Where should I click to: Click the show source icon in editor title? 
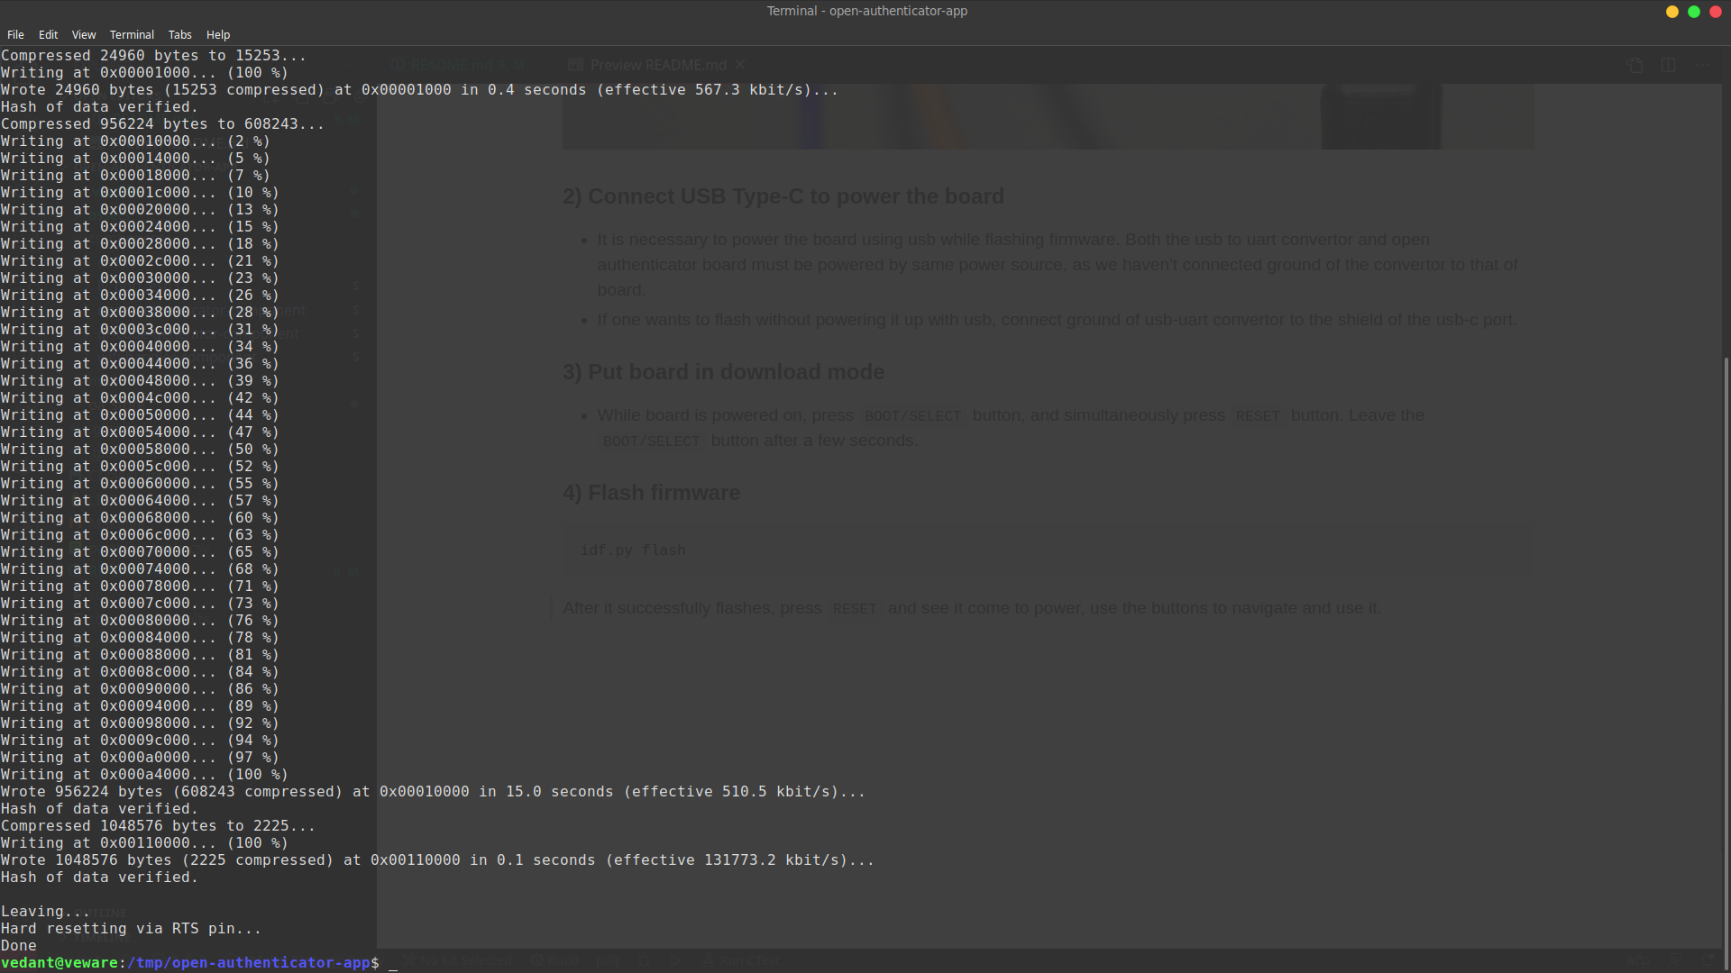[1635, 65]
